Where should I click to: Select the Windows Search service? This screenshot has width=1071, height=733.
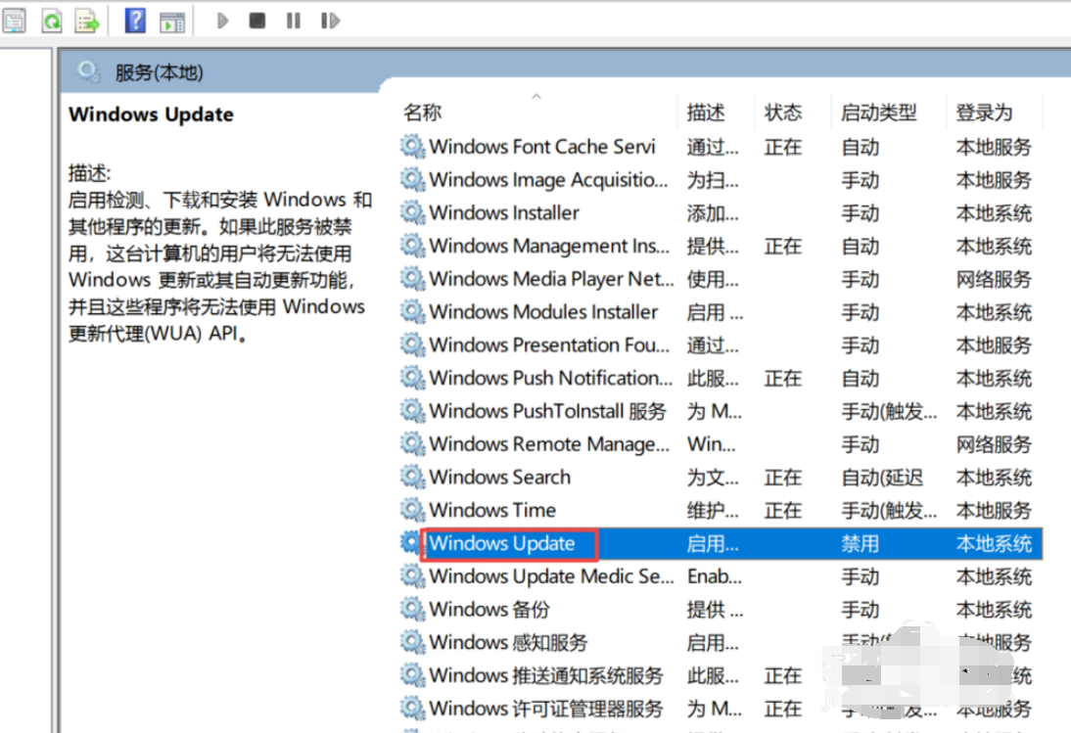(x=499, y=478)
